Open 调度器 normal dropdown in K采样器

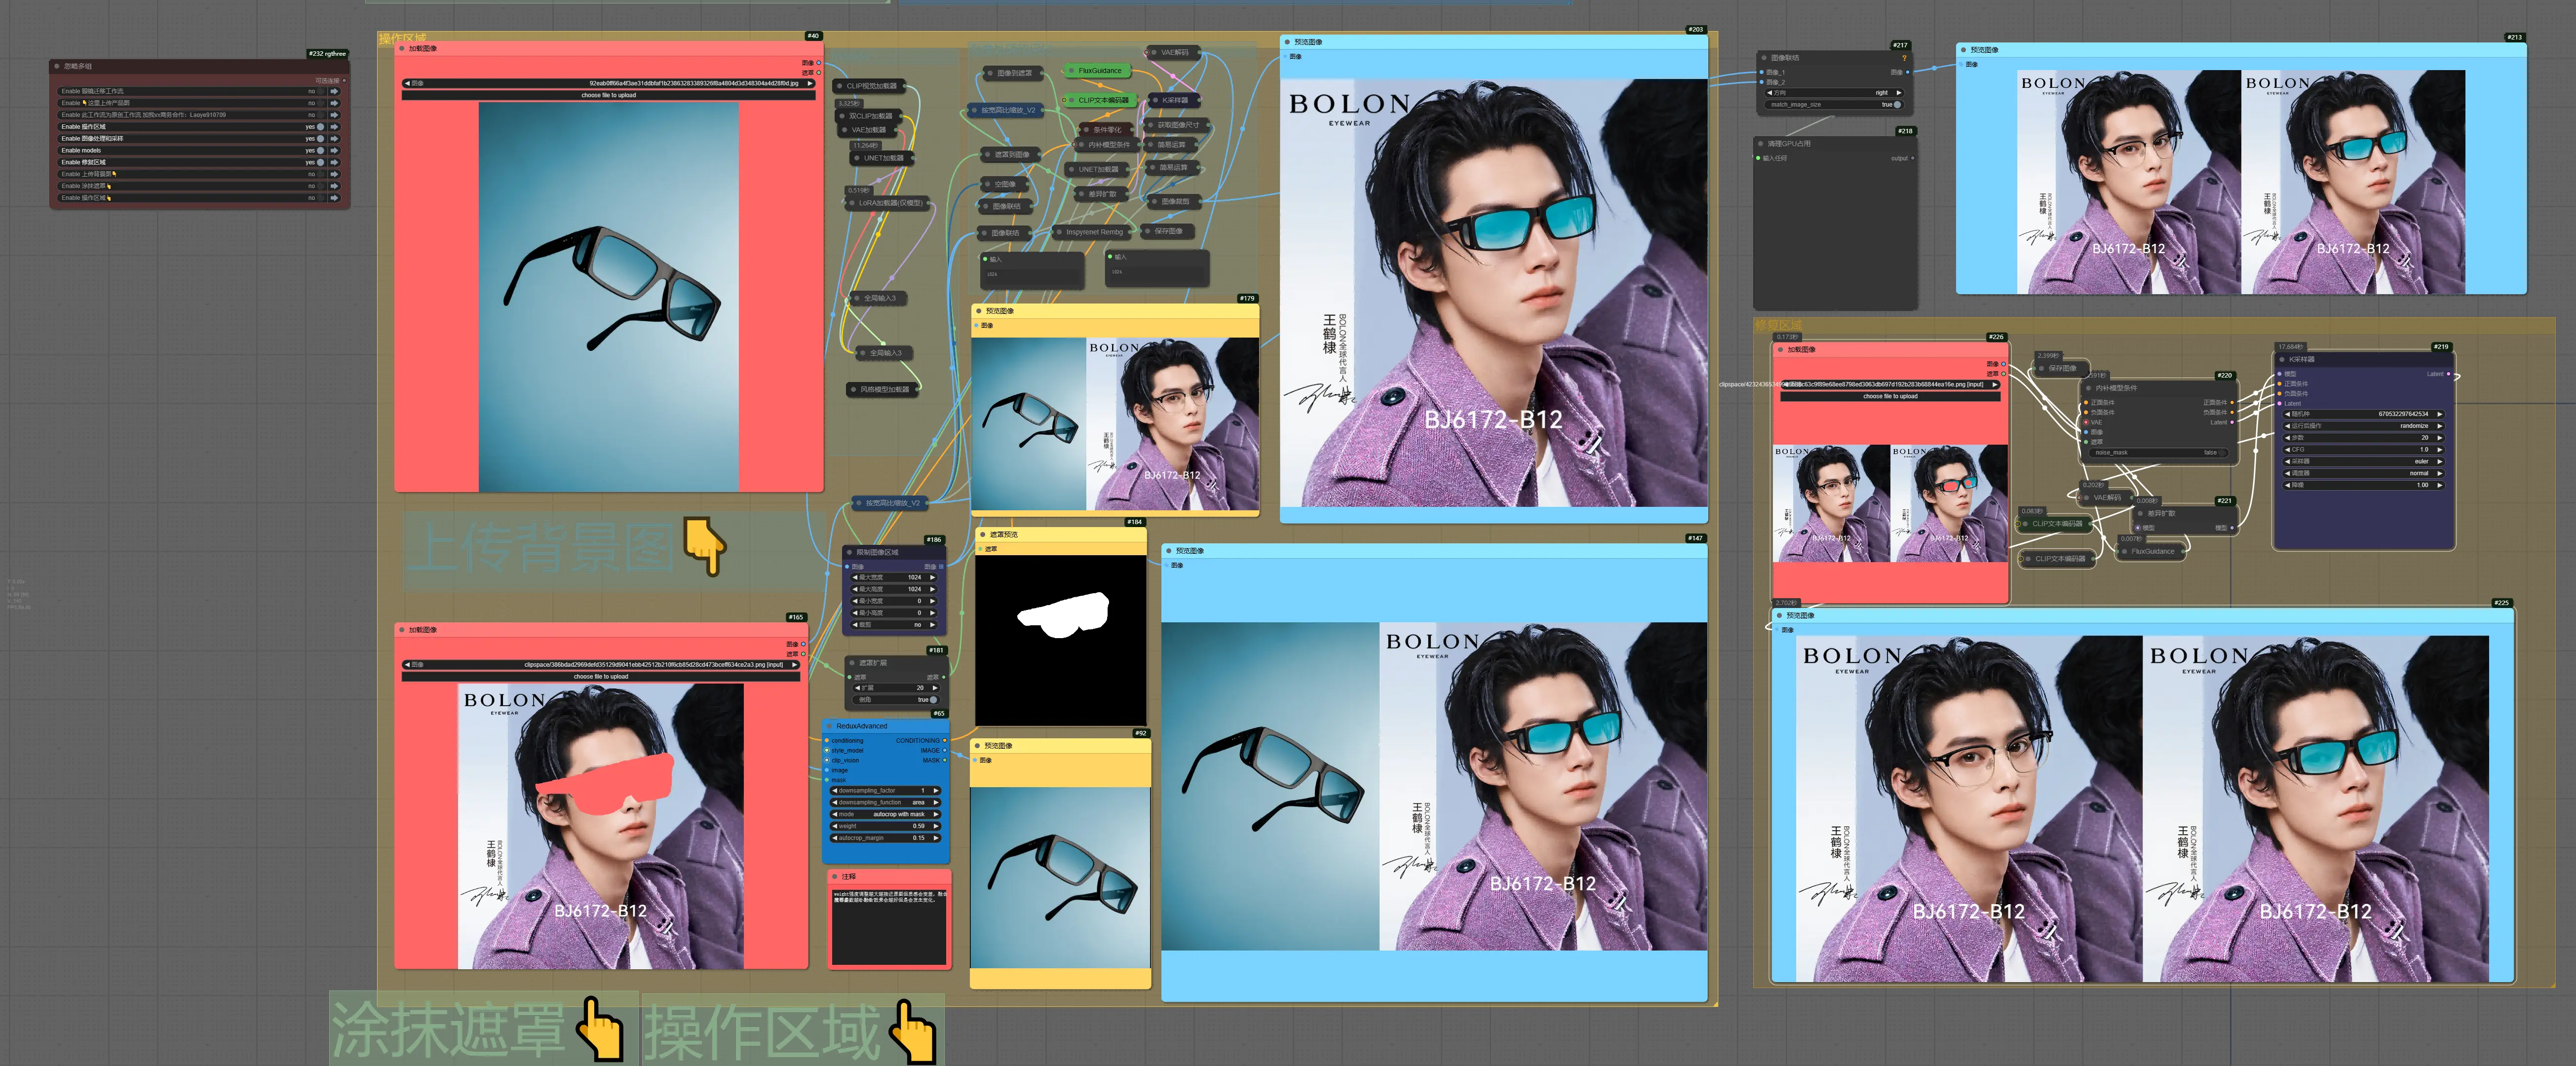(2363, 473)
